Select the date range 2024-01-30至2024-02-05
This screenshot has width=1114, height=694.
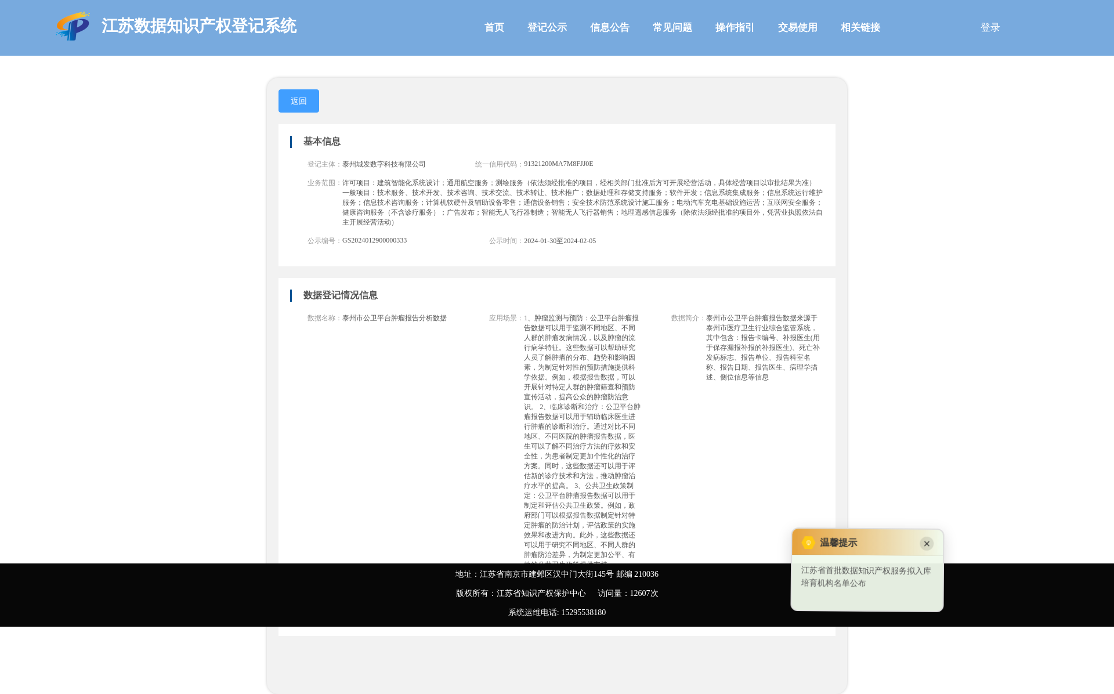pos(560,241)
